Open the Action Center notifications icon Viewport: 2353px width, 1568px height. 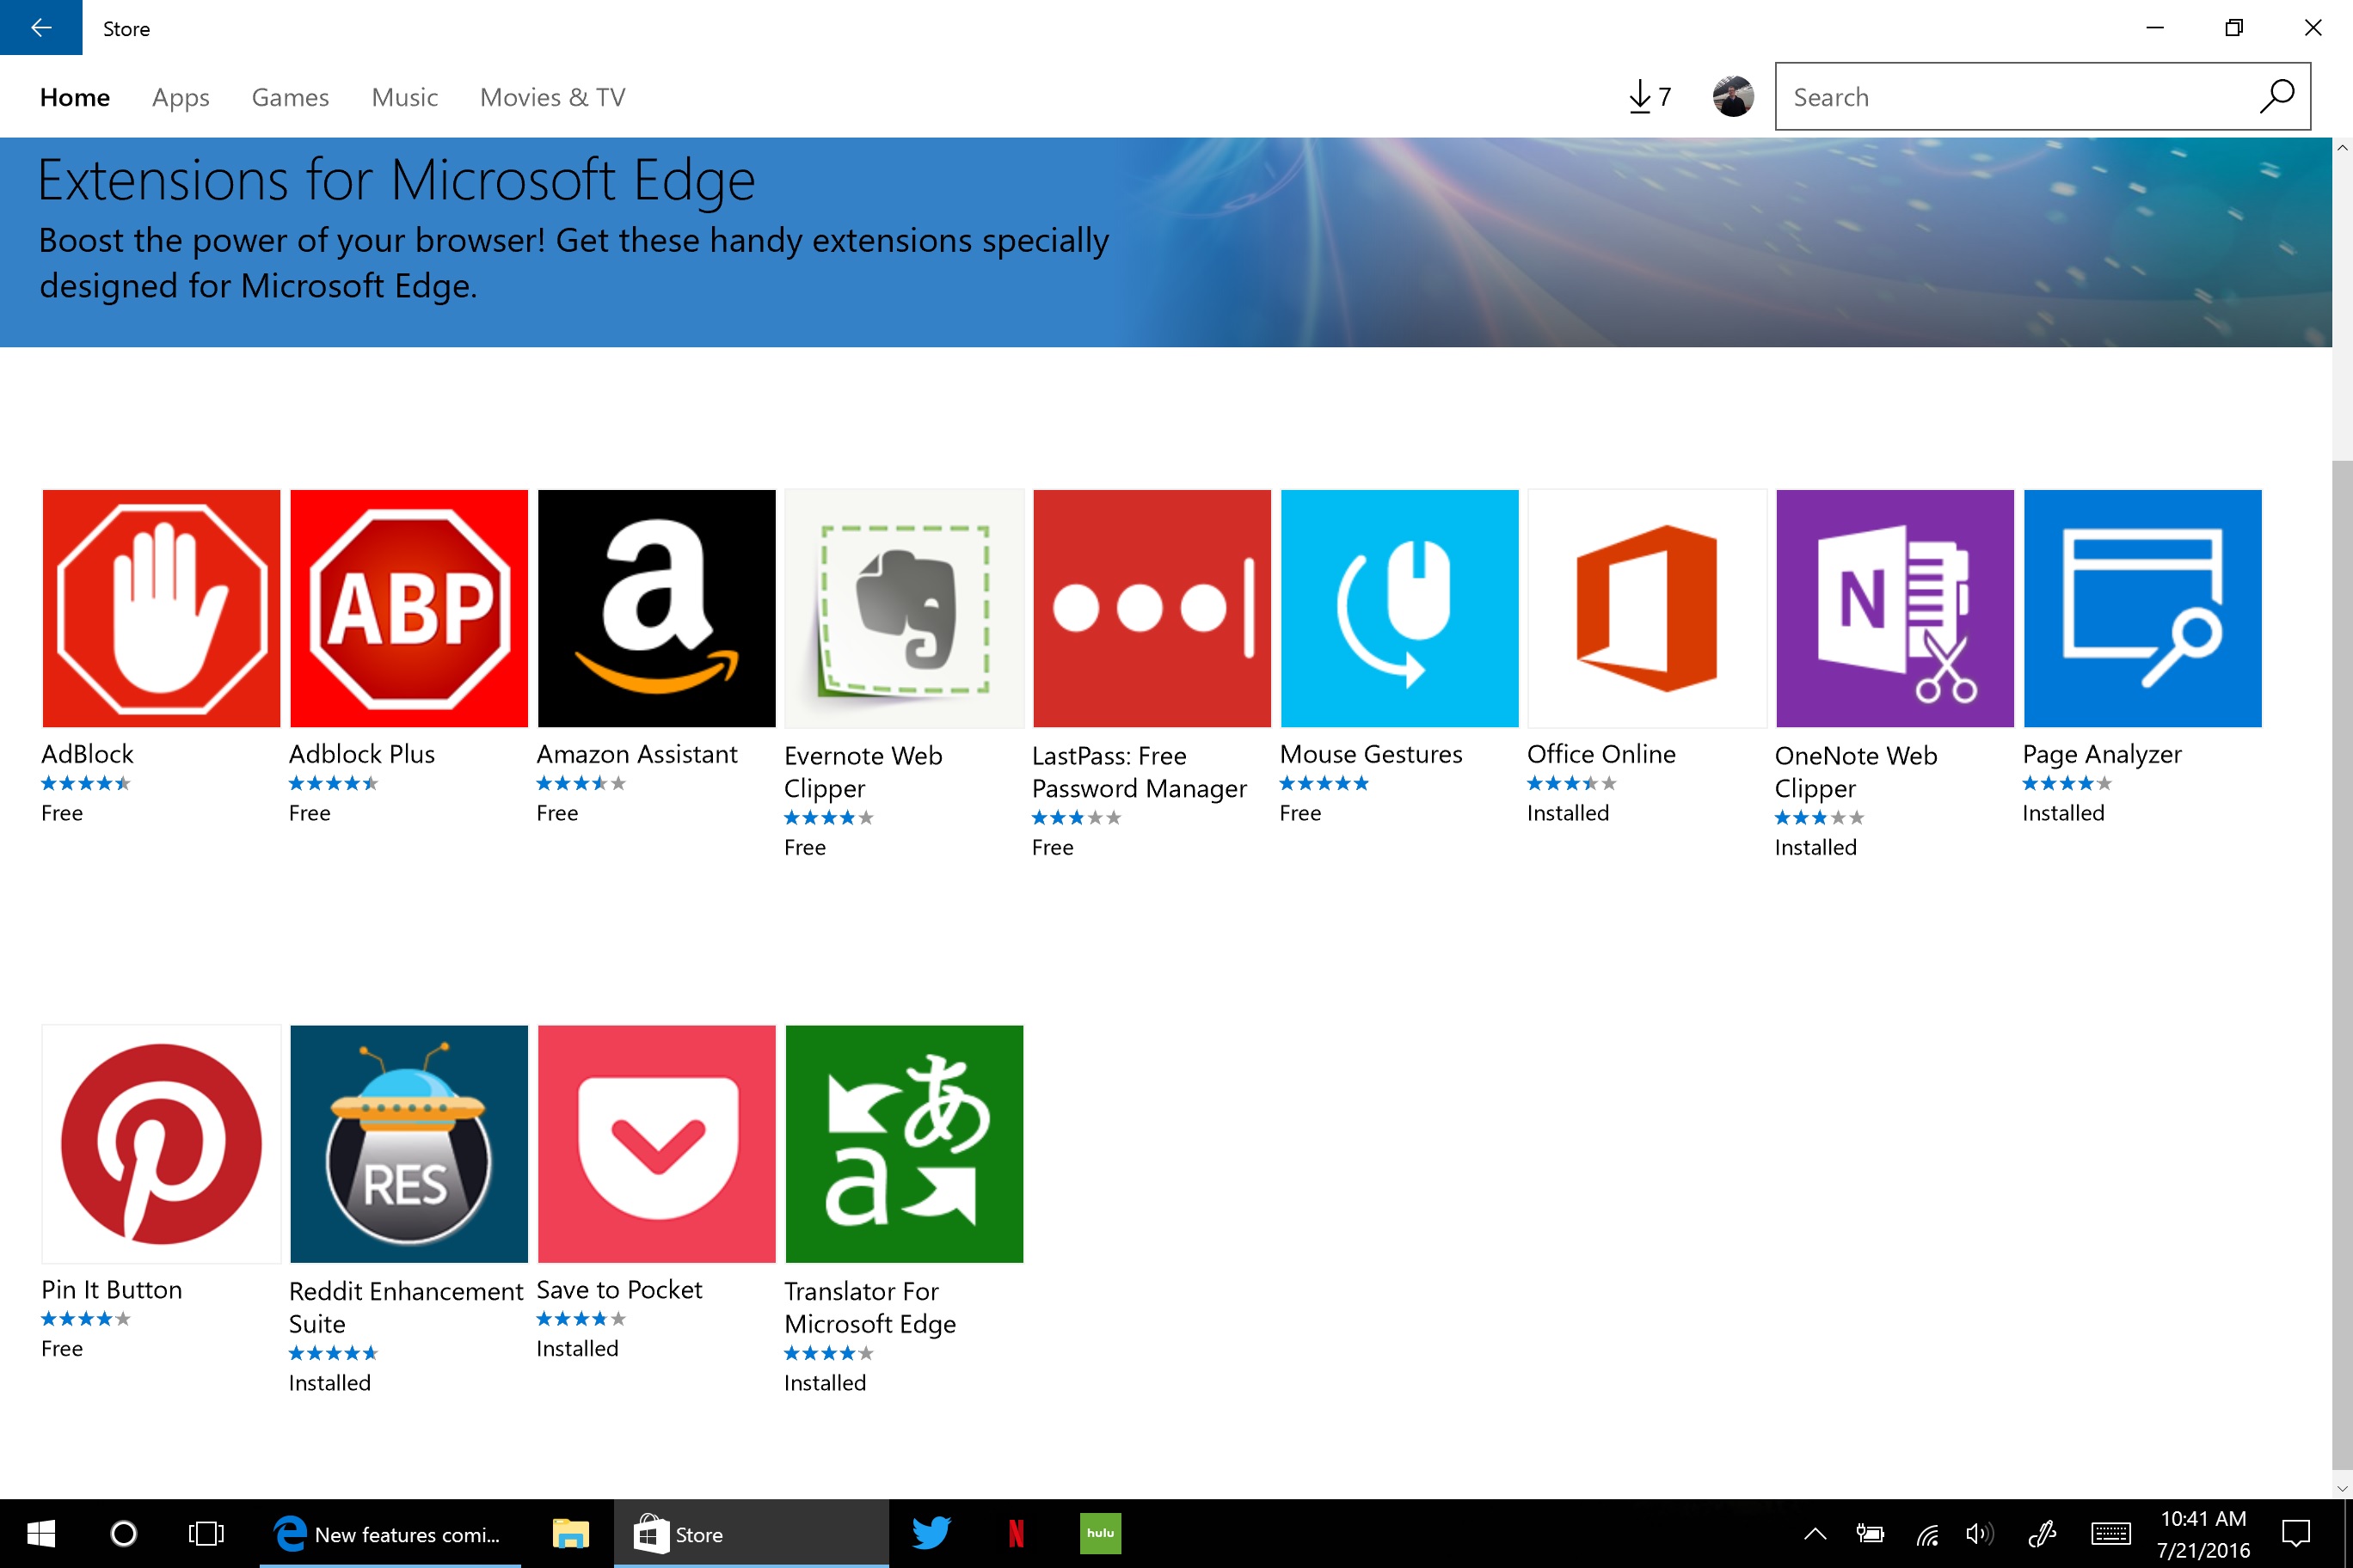pyautogui.click(x=2296, y=1533)
